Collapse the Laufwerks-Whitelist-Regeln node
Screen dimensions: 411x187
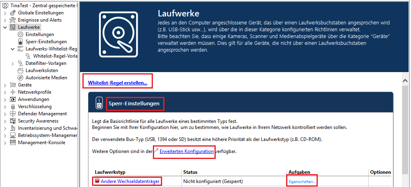click(x=12, y=49)
